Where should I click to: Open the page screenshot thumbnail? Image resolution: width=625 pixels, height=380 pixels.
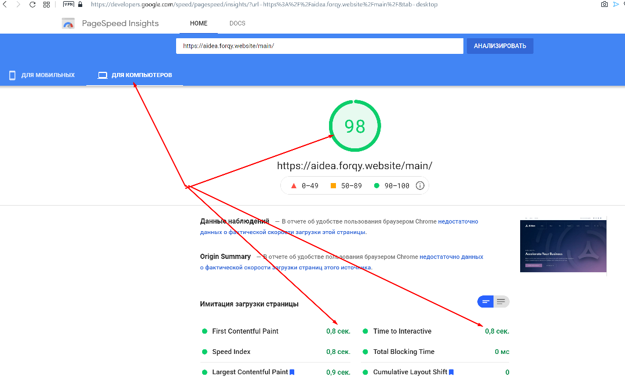click(563, 246)
